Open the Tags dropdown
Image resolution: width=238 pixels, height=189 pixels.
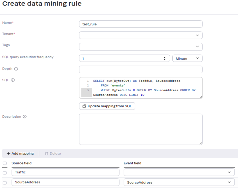(141, 47)
